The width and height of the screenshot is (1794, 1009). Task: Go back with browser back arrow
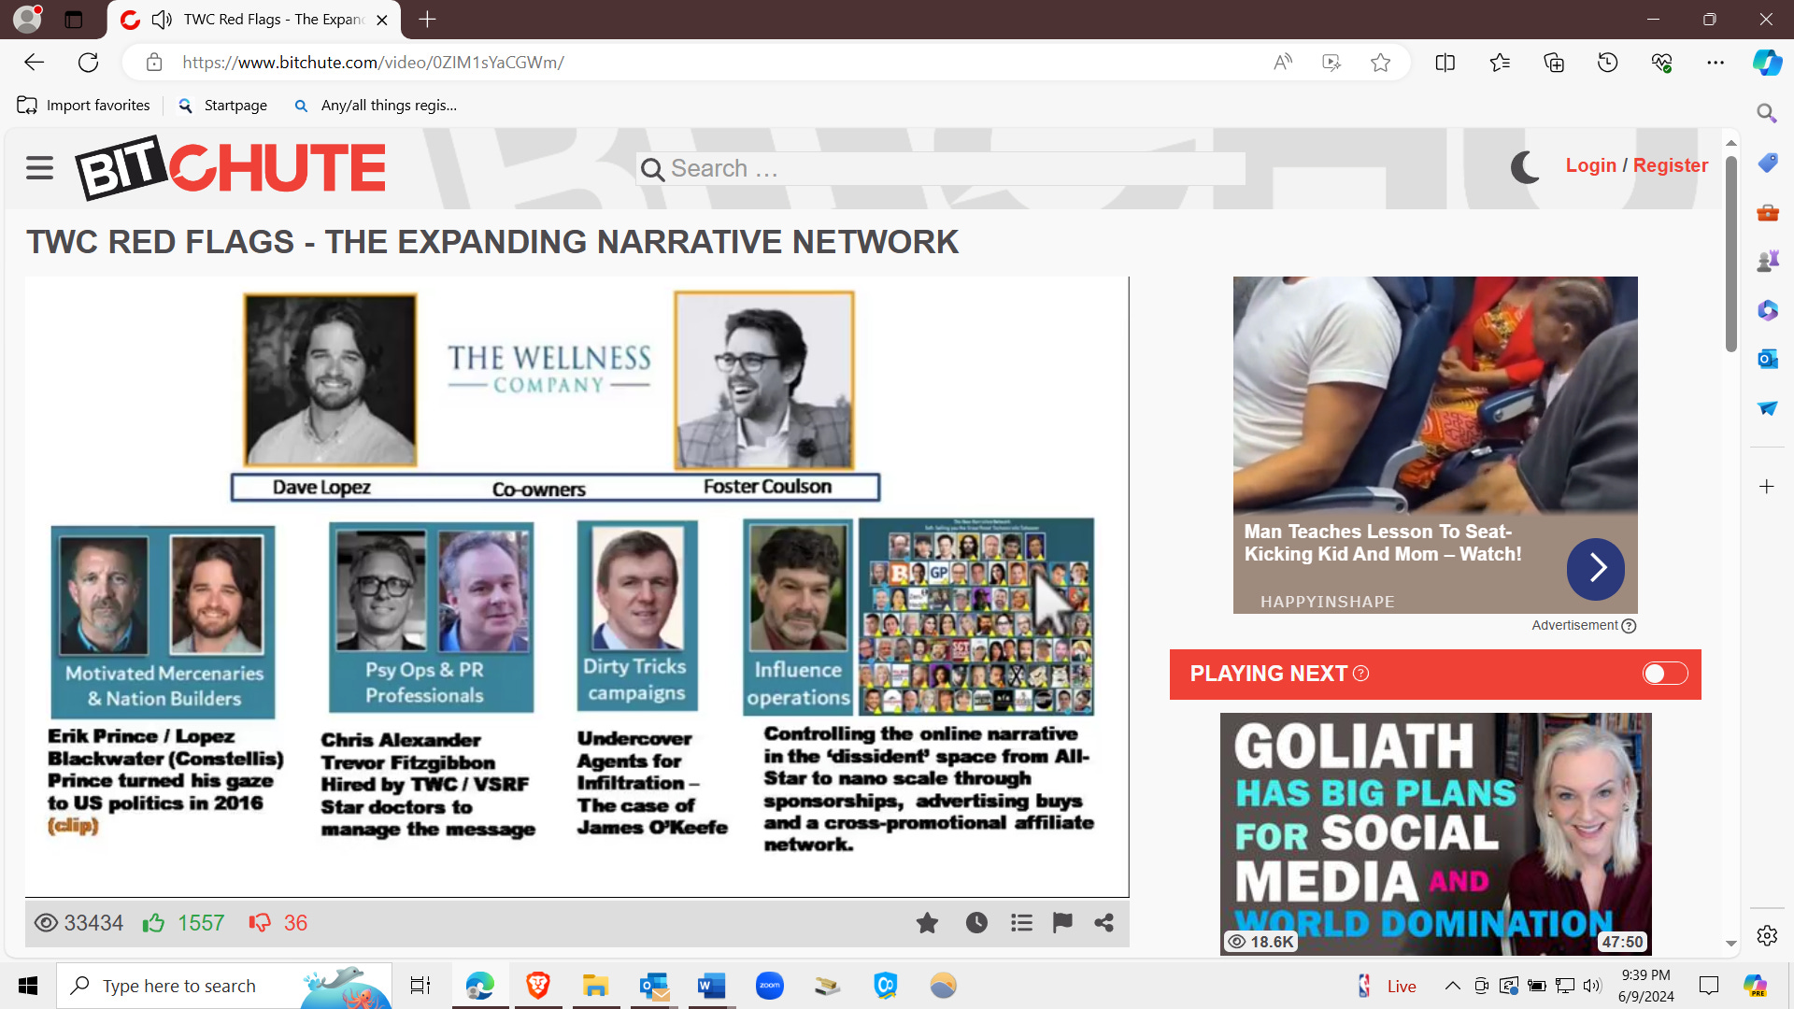click(x=35, y=63)
